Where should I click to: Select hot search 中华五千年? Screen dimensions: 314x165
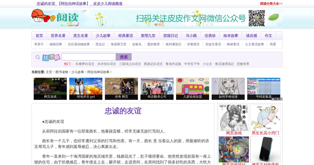coord(192,64)
